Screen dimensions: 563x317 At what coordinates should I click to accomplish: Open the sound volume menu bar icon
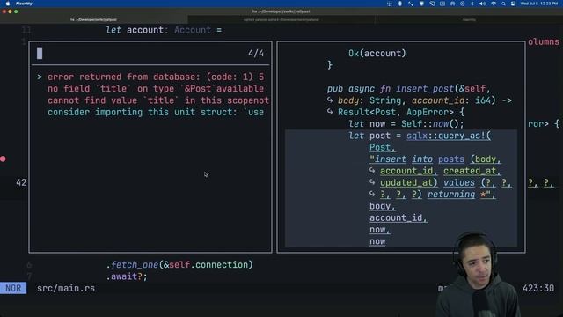[x=482, y=4]
